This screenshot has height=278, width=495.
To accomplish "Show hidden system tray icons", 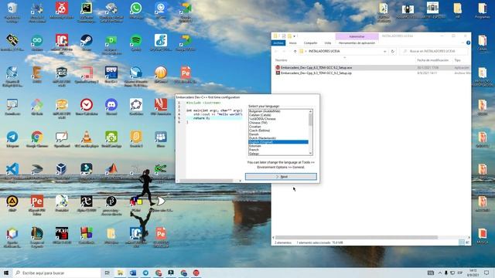I will tap(440, 273).
